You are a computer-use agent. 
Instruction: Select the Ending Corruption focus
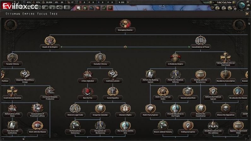coord(188,126)
